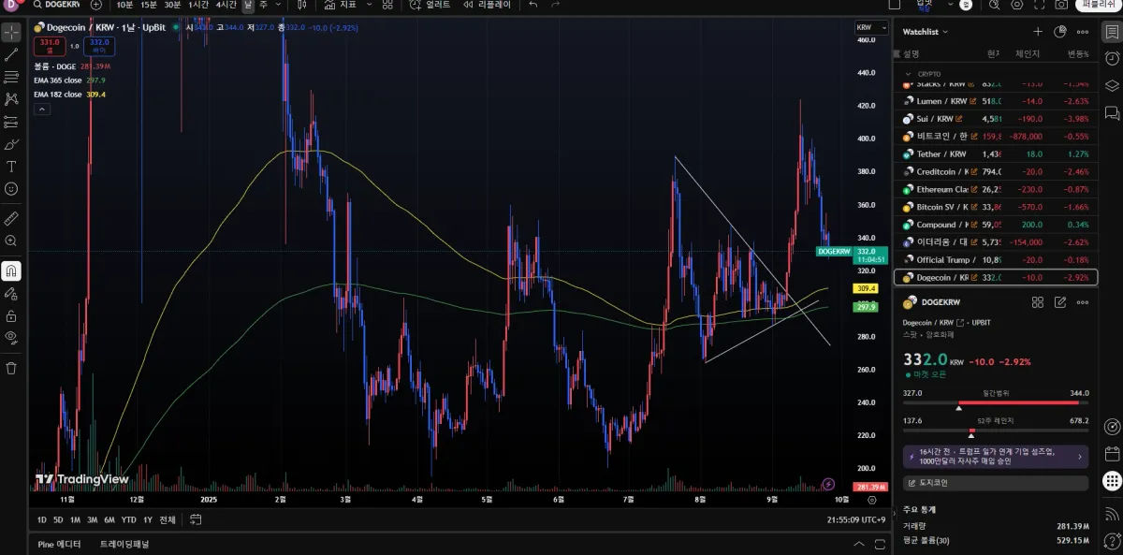Viewport: 1123px width, 555px height.
Task: Expand the Watchlist name dropdown
Action: (x=926, y=32)
